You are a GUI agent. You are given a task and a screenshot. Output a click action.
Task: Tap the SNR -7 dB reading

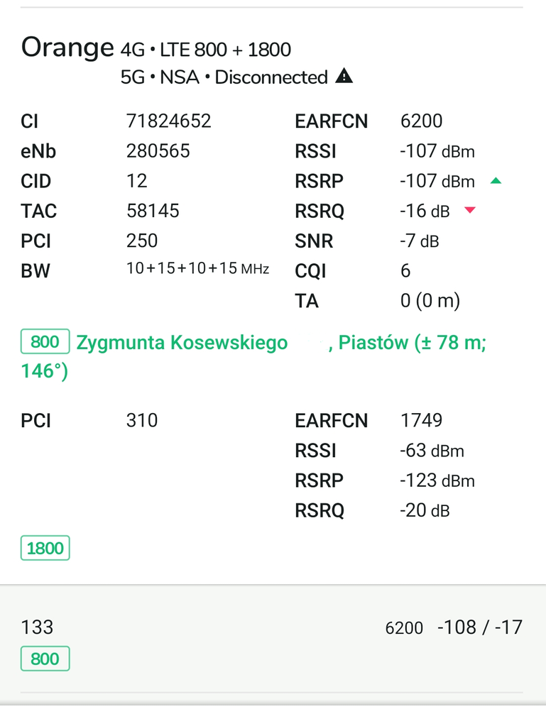(419, 241)
